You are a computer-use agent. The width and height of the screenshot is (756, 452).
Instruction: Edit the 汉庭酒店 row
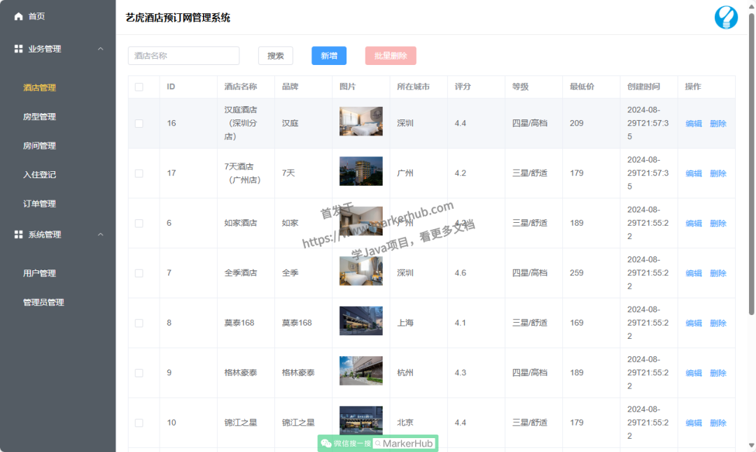click(693, 124)
